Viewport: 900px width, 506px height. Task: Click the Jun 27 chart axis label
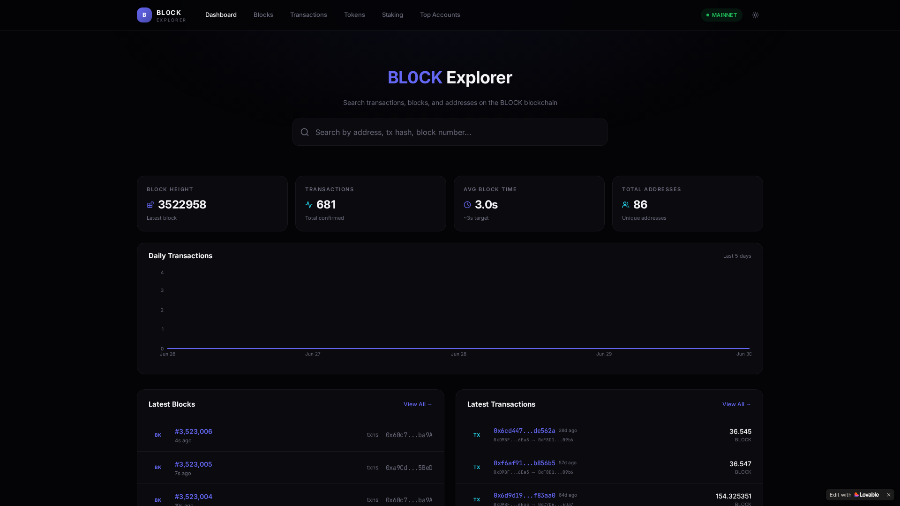pos(313,354)
